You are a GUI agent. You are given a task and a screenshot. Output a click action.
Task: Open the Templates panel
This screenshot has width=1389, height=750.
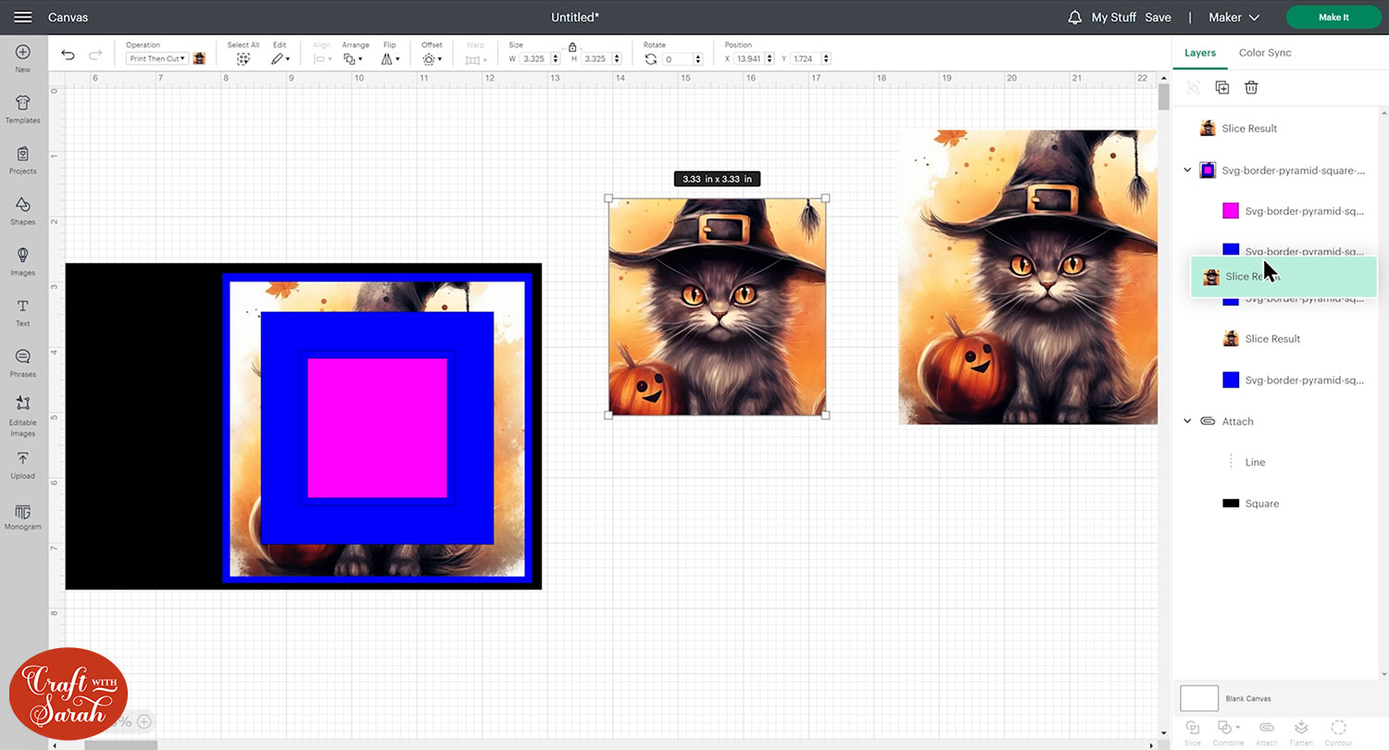22,107
